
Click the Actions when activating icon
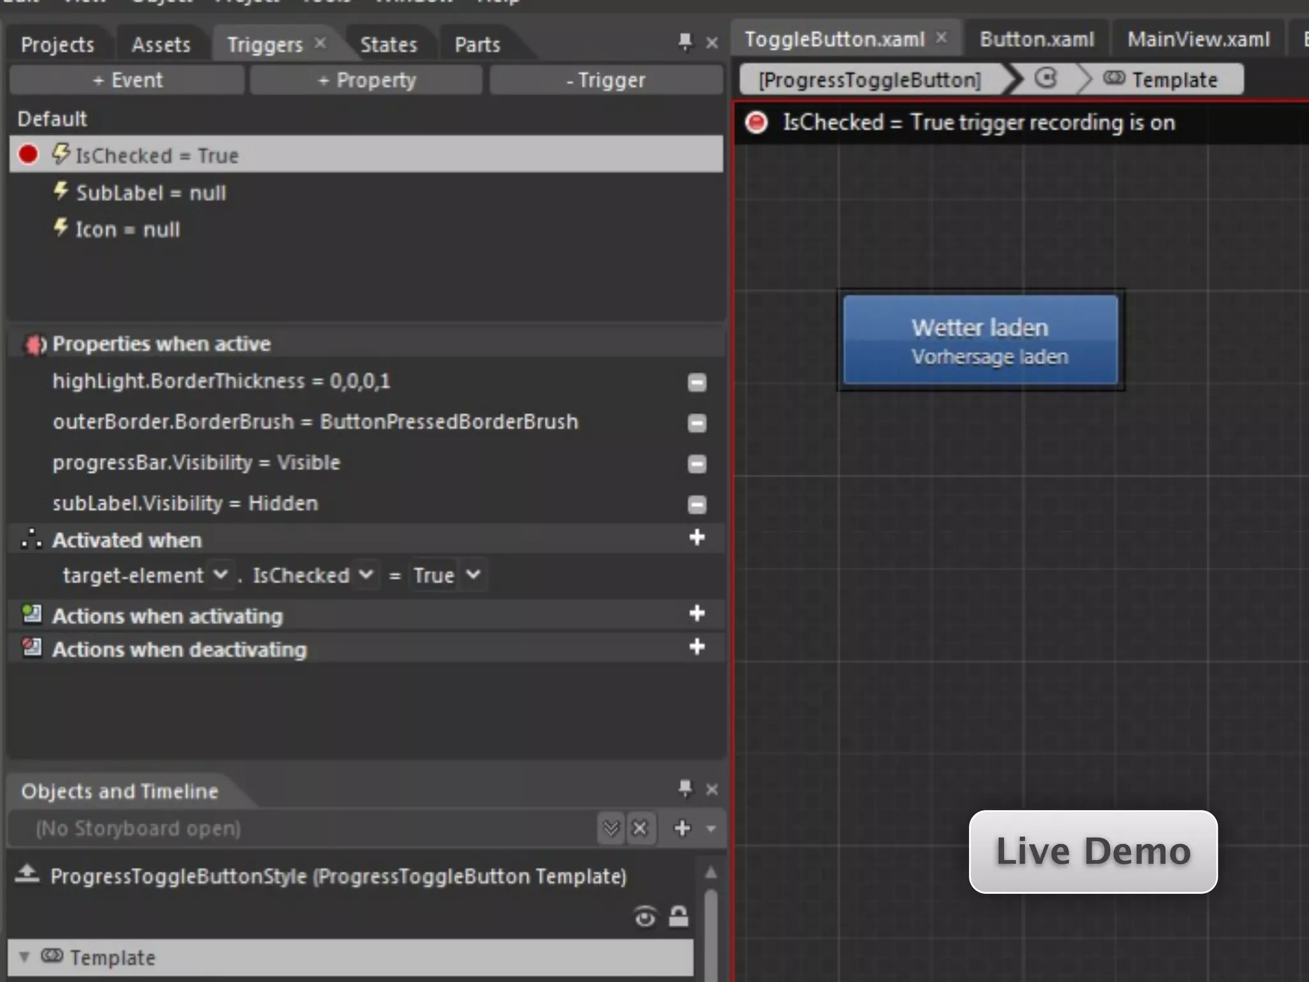pos(32,614)
